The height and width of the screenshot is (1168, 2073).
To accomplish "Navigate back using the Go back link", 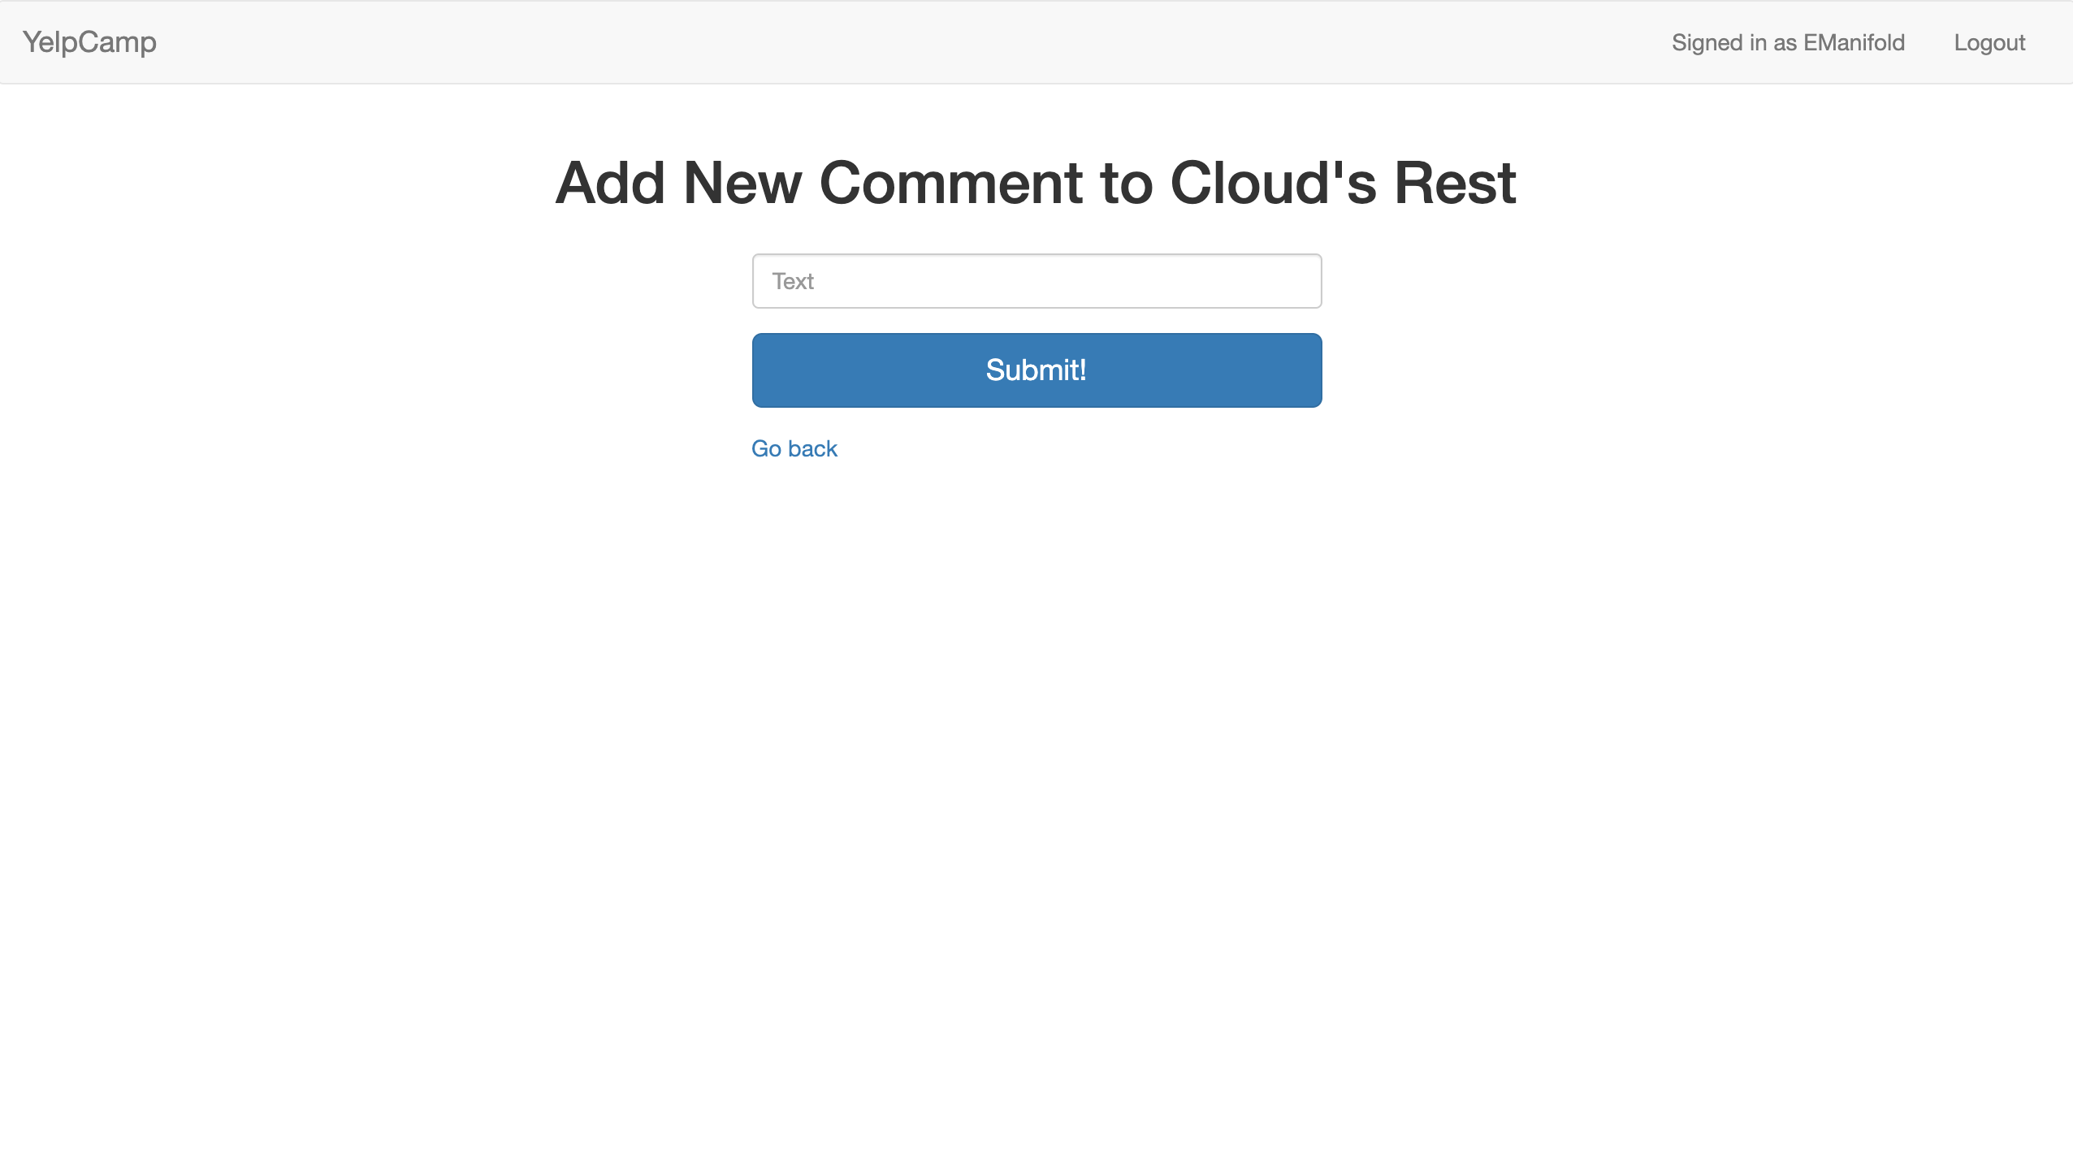I will click(x=794, y=448).
